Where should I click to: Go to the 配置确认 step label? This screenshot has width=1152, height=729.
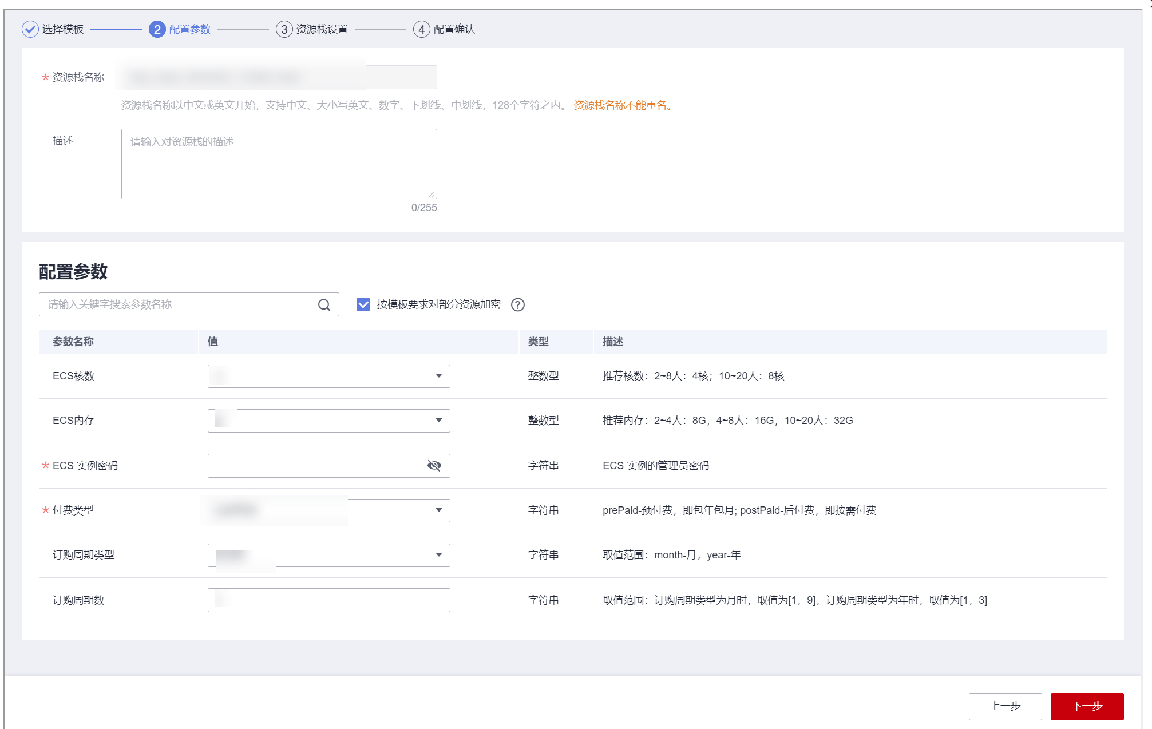point(454,29)
